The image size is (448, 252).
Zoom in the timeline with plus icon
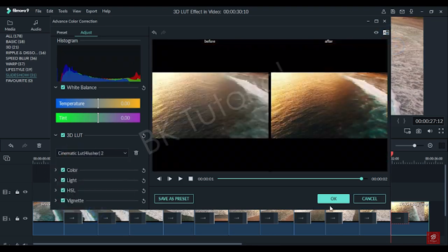[430, 146]
